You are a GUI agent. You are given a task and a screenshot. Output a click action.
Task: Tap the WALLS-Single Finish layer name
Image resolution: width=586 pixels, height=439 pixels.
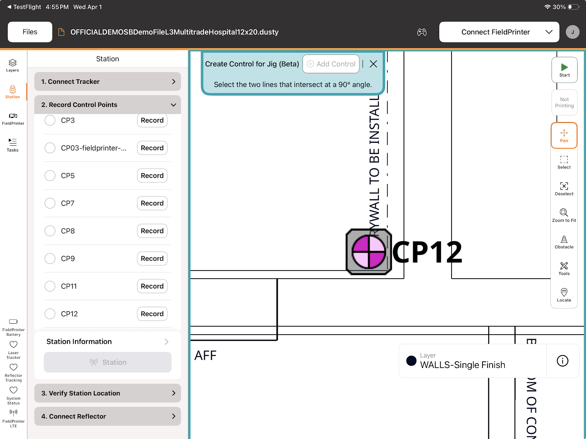[x=463, y=365]
